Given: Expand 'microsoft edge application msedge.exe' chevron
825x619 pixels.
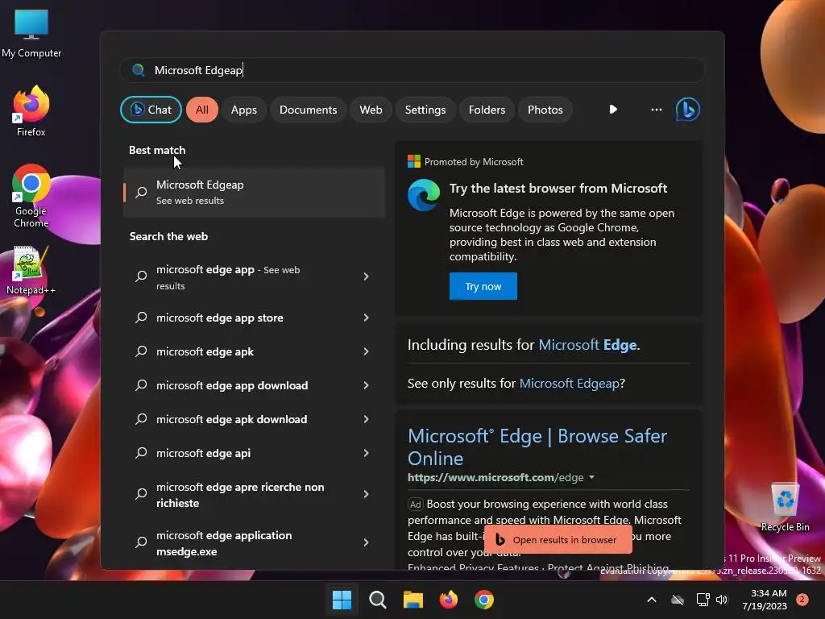Looking at the screenshot, I should (367, 542).
